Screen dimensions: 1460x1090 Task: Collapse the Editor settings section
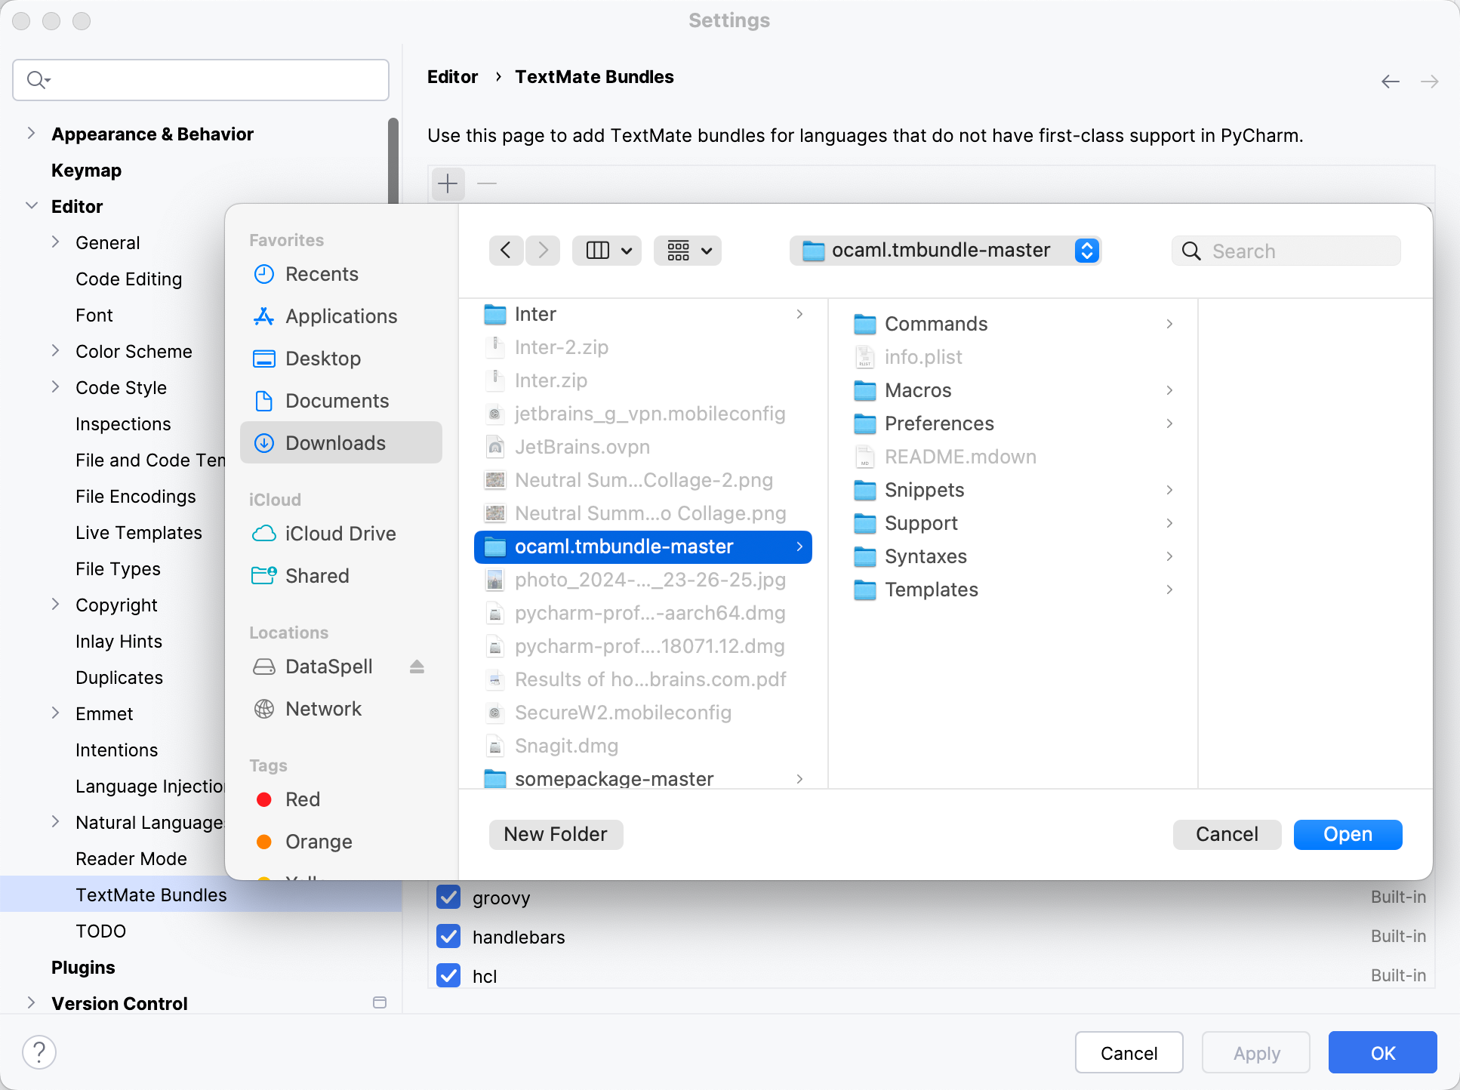tap(31, 205)
